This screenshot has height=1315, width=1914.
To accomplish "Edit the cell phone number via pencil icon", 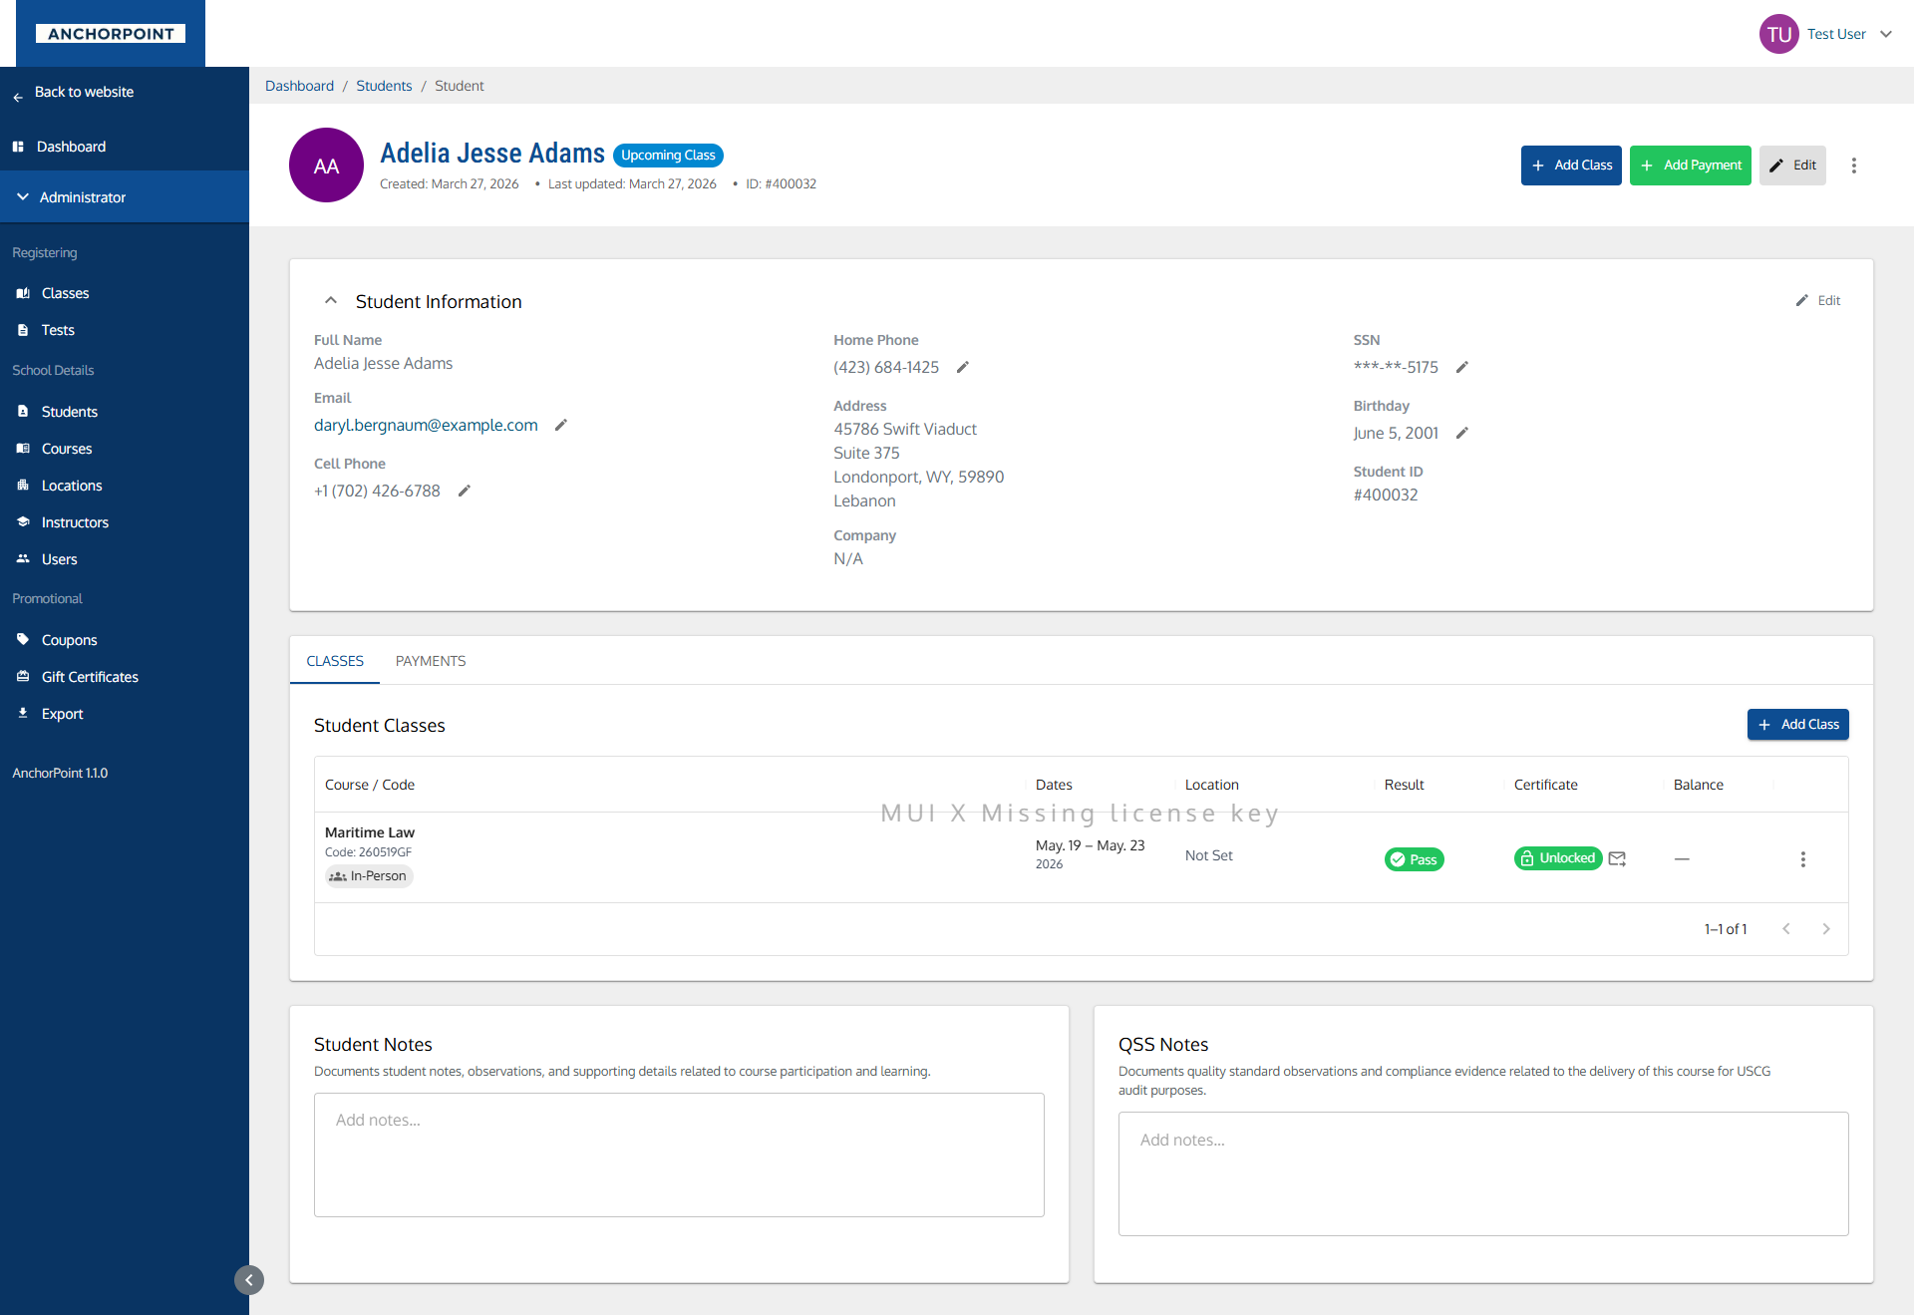I will click(464, 491).
